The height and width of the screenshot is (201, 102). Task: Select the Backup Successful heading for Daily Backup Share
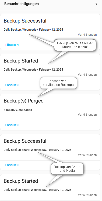25,141
